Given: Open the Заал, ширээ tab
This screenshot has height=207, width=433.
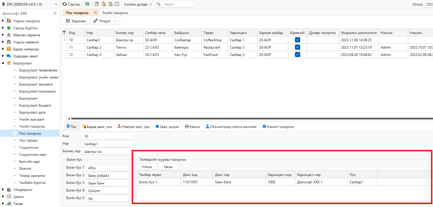Looking at the screenshot, I should click(x=167, y=127).
